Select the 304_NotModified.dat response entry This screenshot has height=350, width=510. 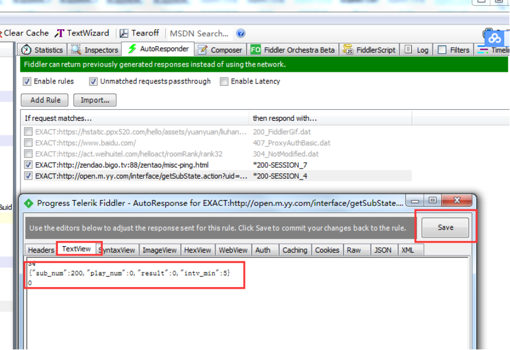coord(286,154)
